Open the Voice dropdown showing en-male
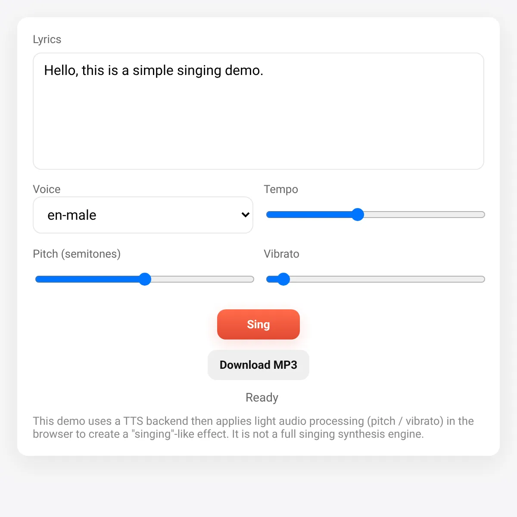517x517 pixels. (x=143, y=215)
